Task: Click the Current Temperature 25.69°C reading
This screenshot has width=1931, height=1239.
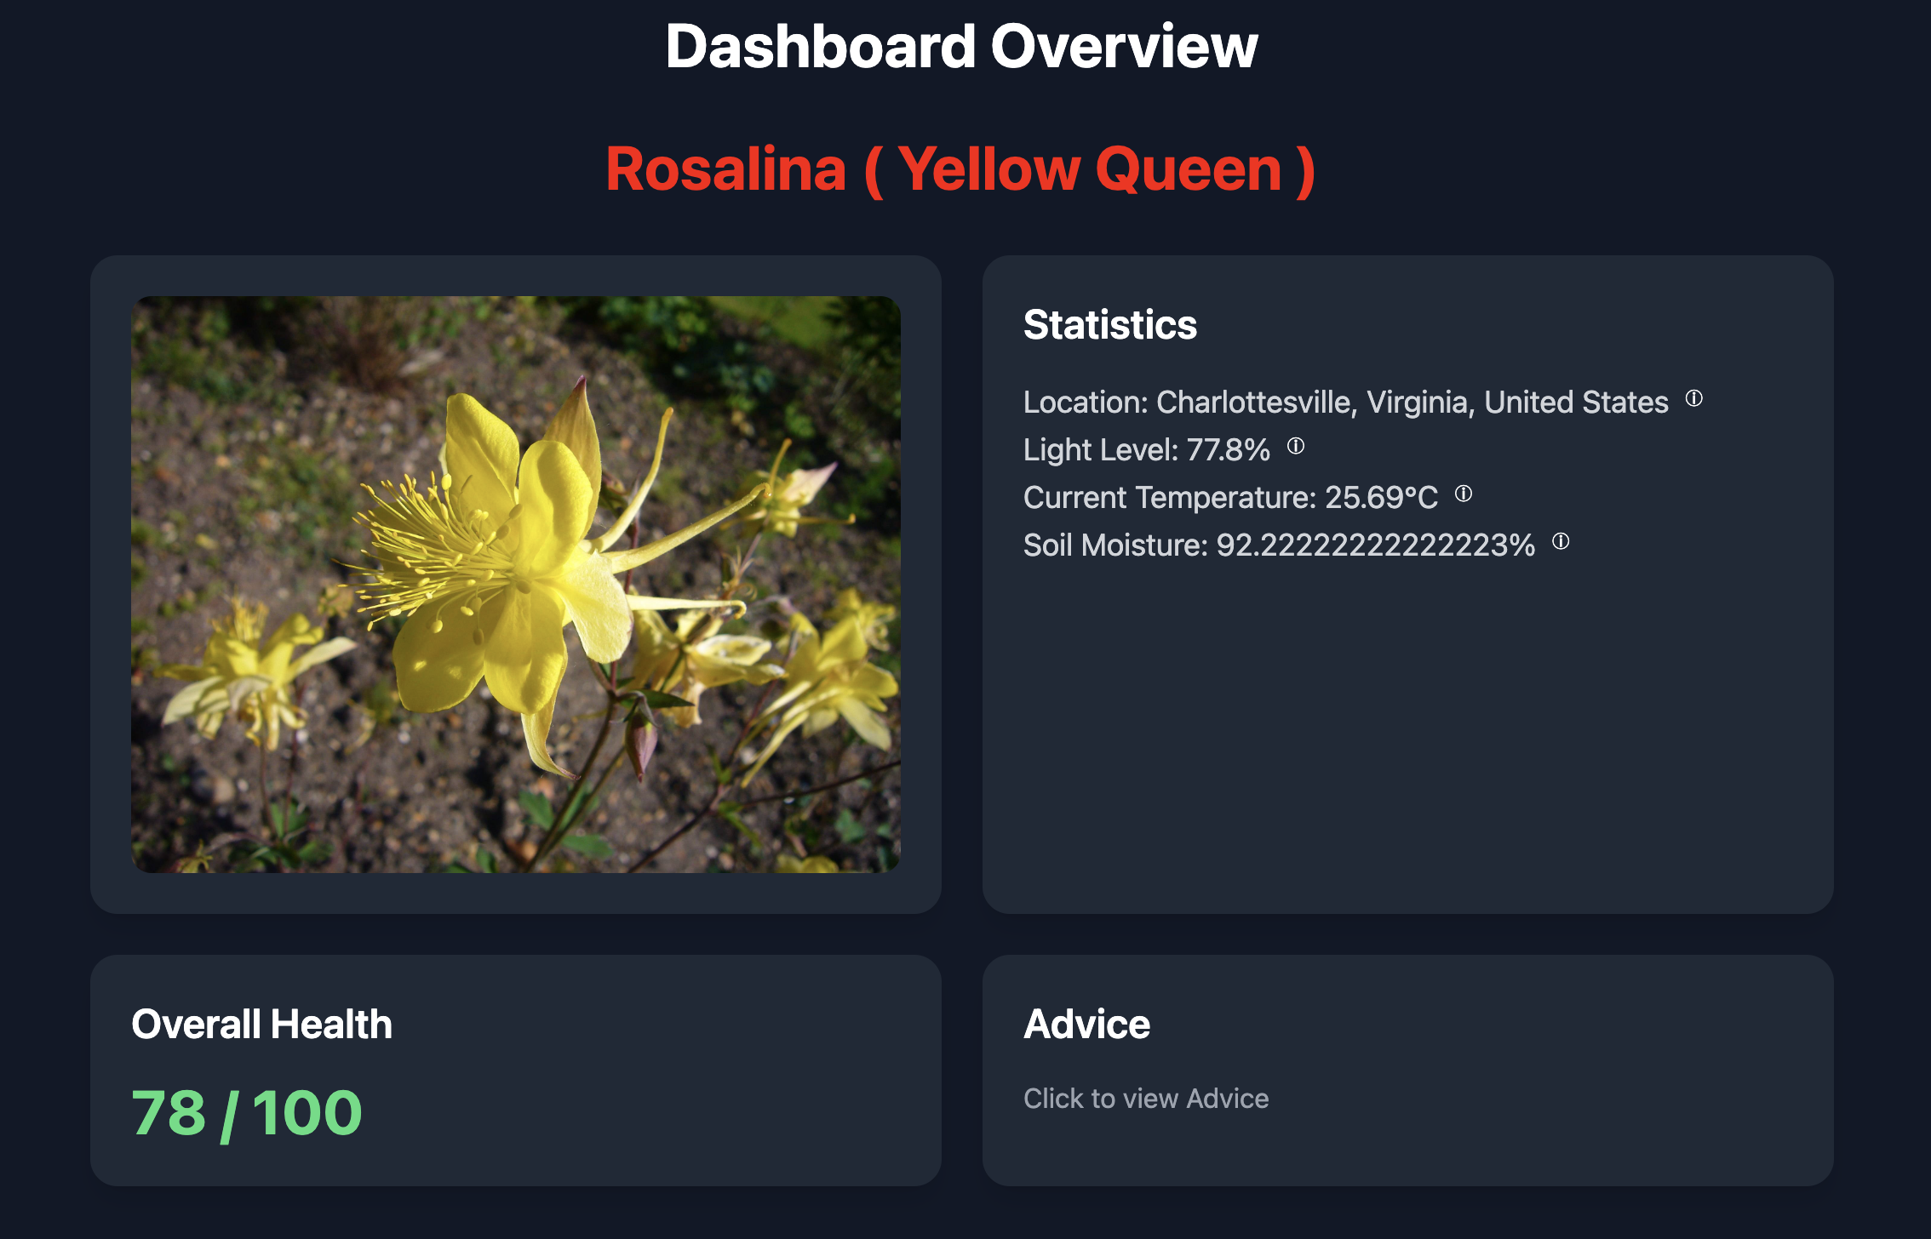Action: (1230, 498)
